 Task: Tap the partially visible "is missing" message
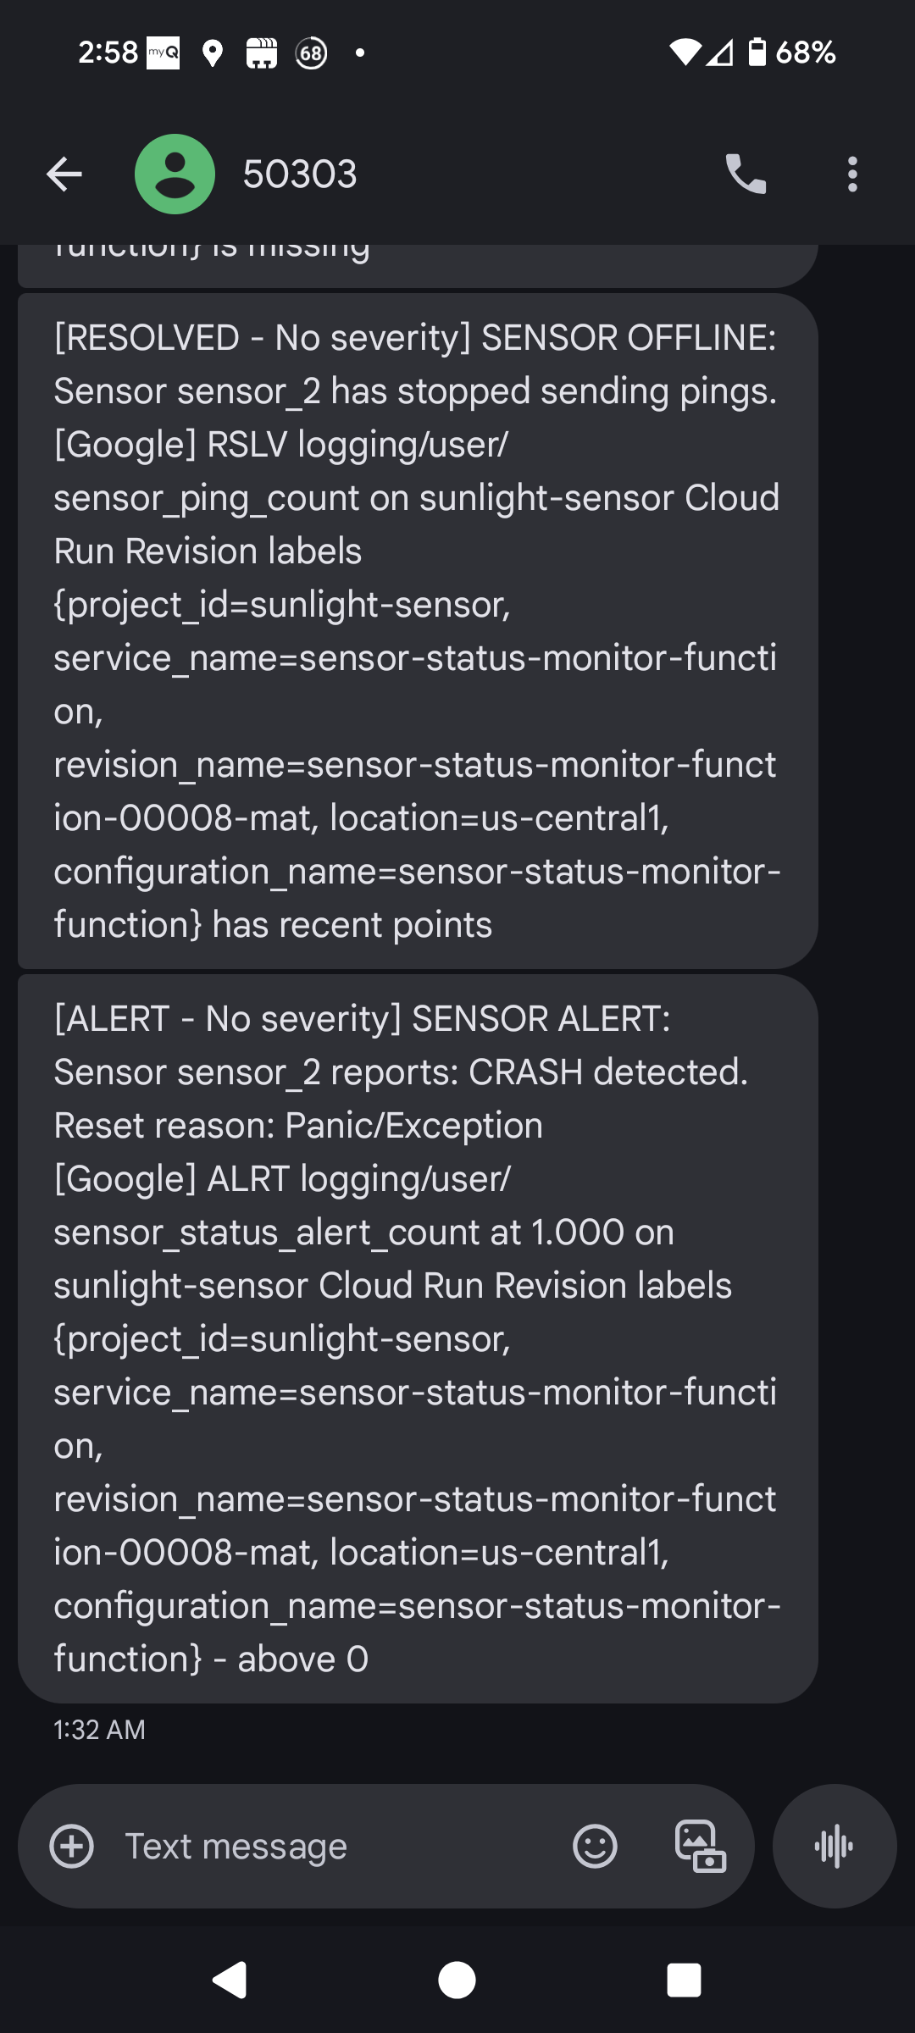coord(417,263)
